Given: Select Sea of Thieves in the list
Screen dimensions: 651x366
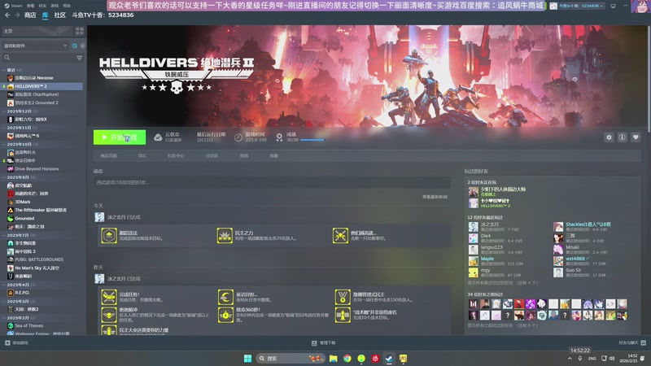Looking at the screenshot, I should (x=28, y=326).
